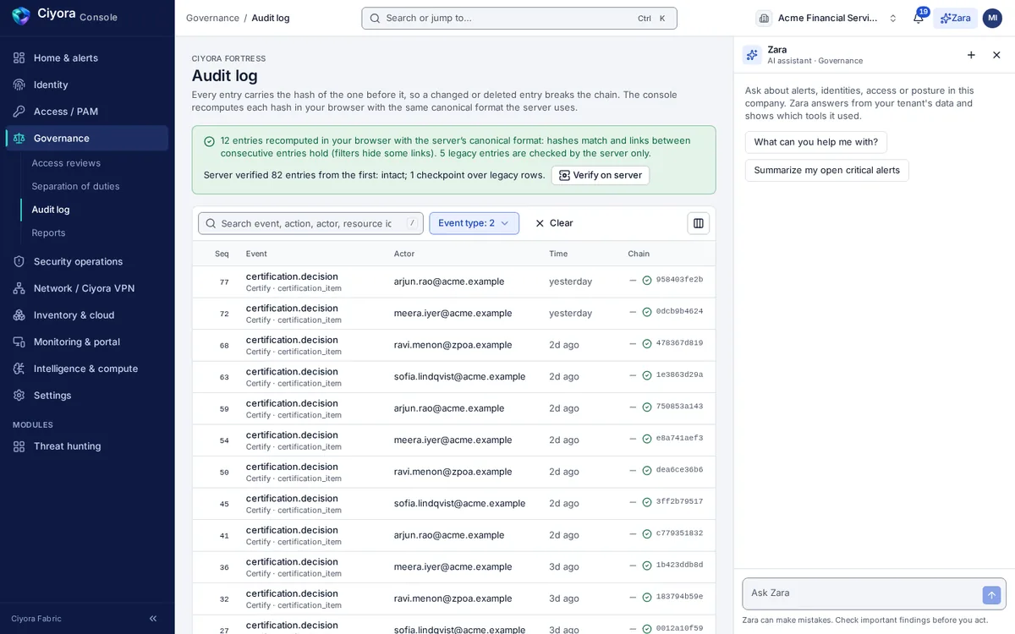The height and width of the screenshot is (634, 1015).
Task: Open the MI user avatar menu
Action: 992,18
